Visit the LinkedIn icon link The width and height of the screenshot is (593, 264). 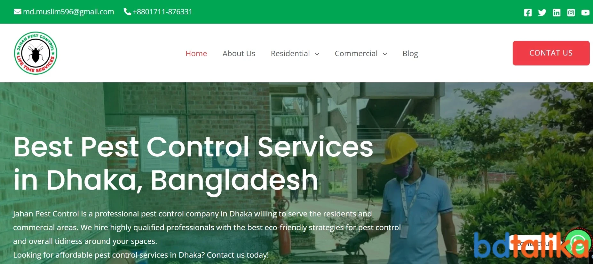[557, 12]
